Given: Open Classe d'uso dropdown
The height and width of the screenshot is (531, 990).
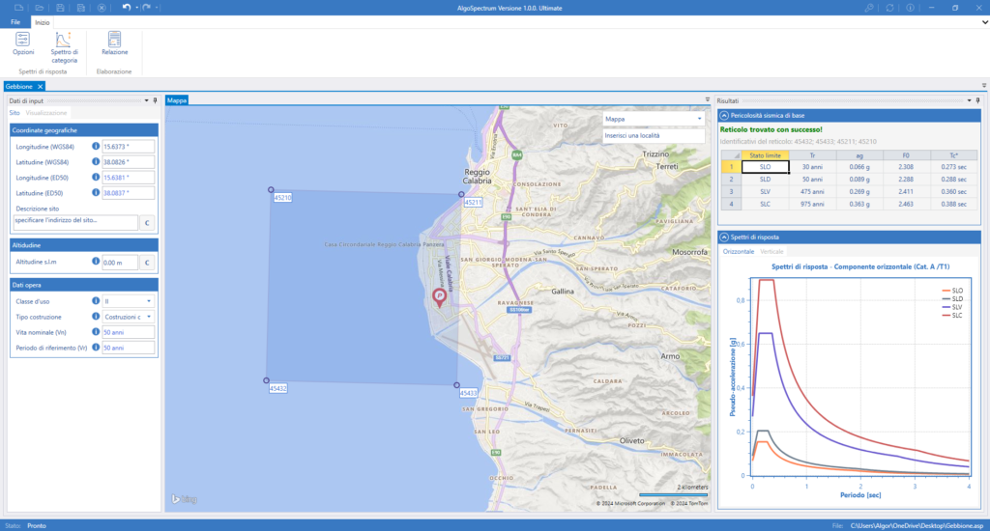Looking at the screenshot, I should [149, 301].
